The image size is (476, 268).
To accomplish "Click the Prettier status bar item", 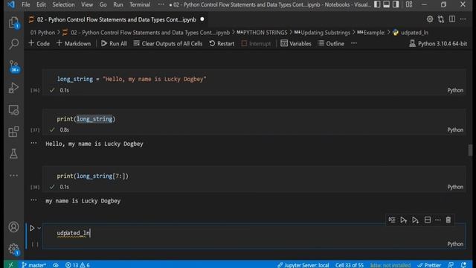I will point(429,265).
